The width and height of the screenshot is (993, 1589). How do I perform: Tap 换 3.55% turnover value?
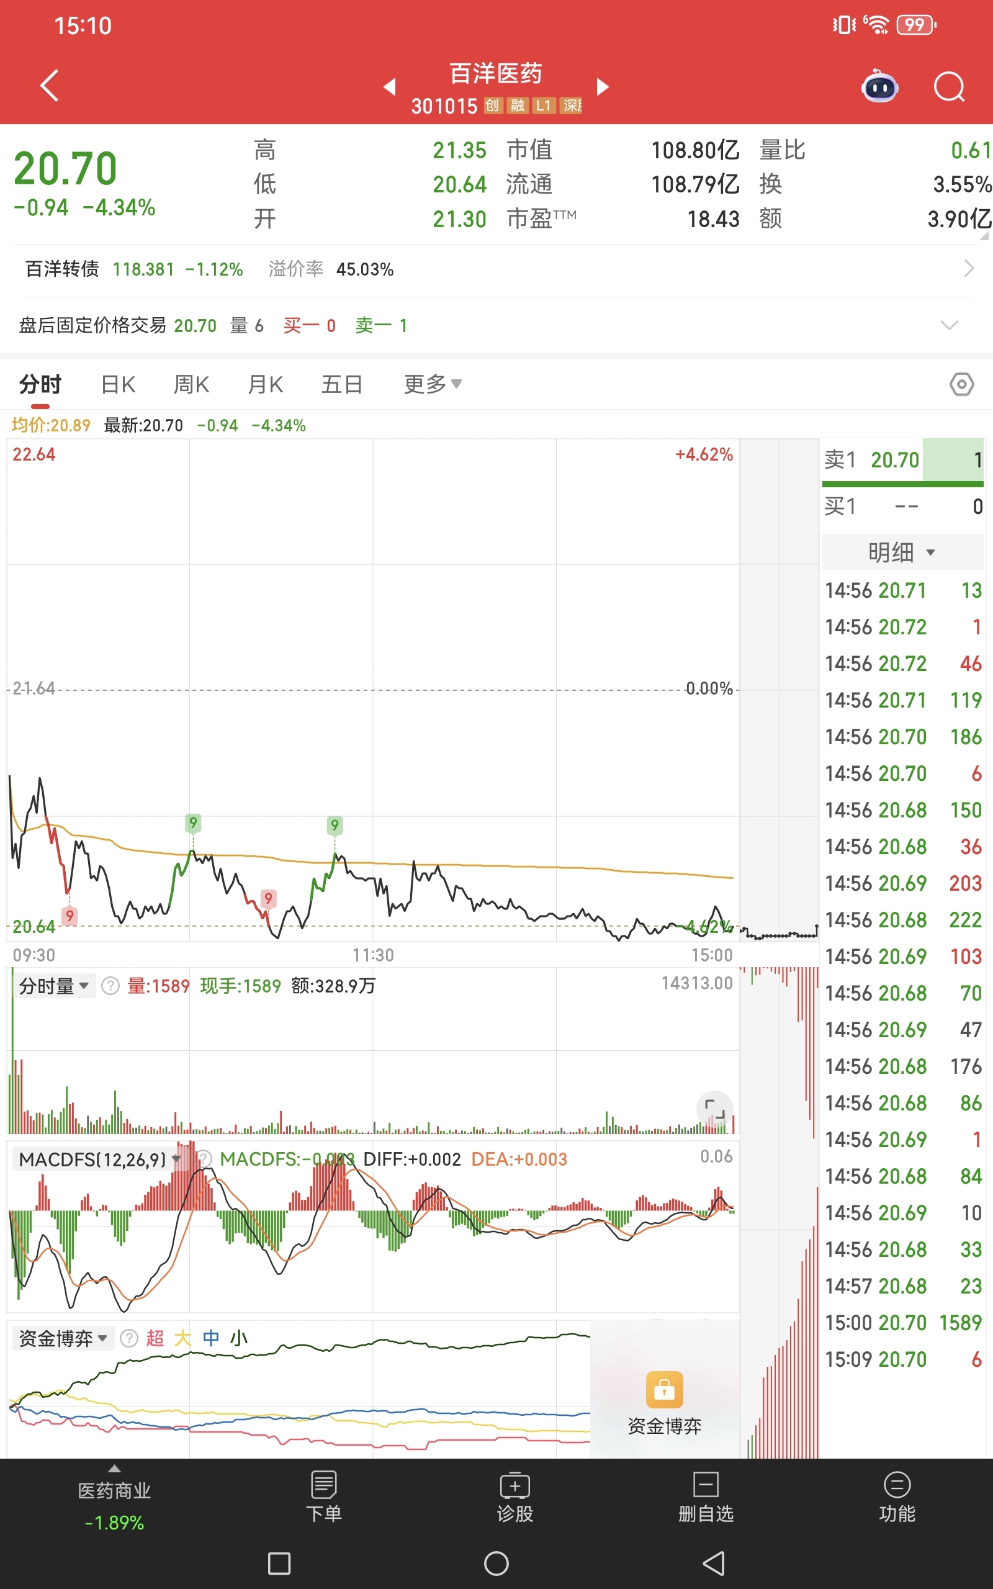(962, 184)
